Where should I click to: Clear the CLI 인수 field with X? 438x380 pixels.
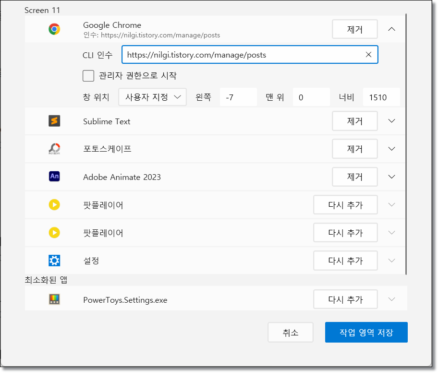pos(368,55)
